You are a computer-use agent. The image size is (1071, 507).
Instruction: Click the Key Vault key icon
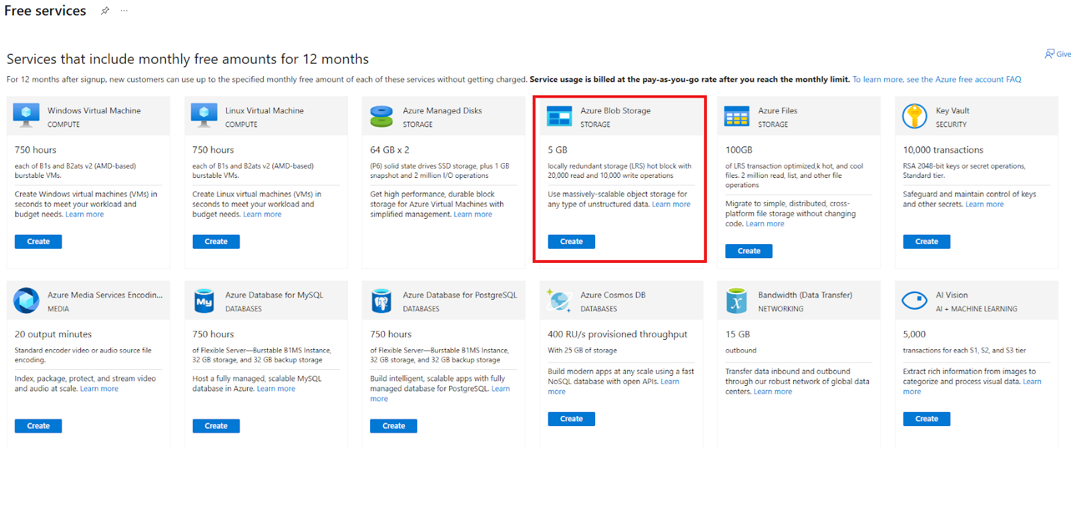pos(914,116)
